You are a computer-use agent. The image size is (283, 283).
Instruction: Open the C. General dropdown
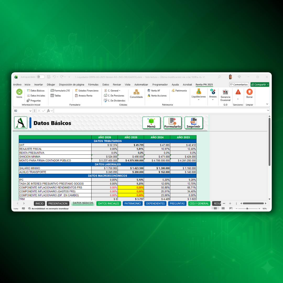click(113, 91)
